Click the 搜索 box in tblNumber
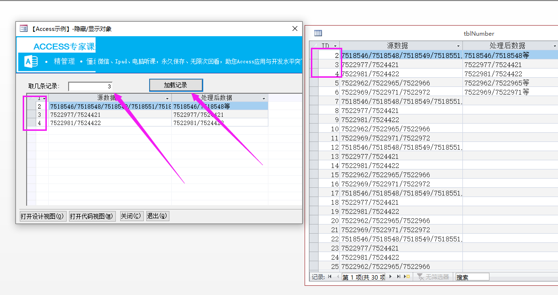Image resolution: width=558 pixels, height=295 pixels. 472,277
